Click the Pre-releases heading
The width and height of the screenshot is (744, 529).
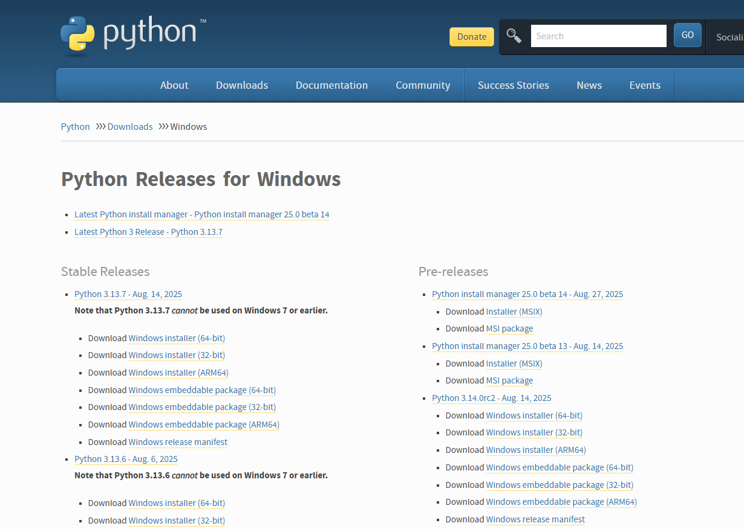[453, 272]
